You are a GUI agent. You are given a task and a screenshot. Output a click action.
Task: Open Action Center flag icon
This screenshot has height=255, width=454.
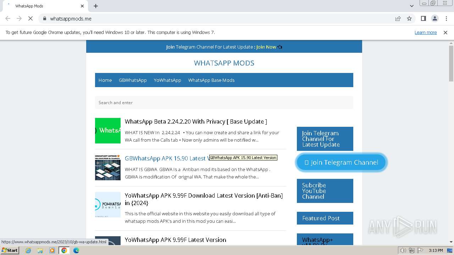coord(420,250)
